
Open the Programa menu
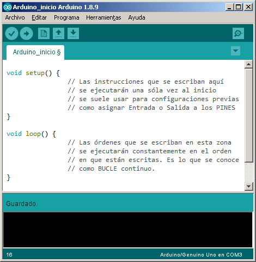tap(66, 17)
